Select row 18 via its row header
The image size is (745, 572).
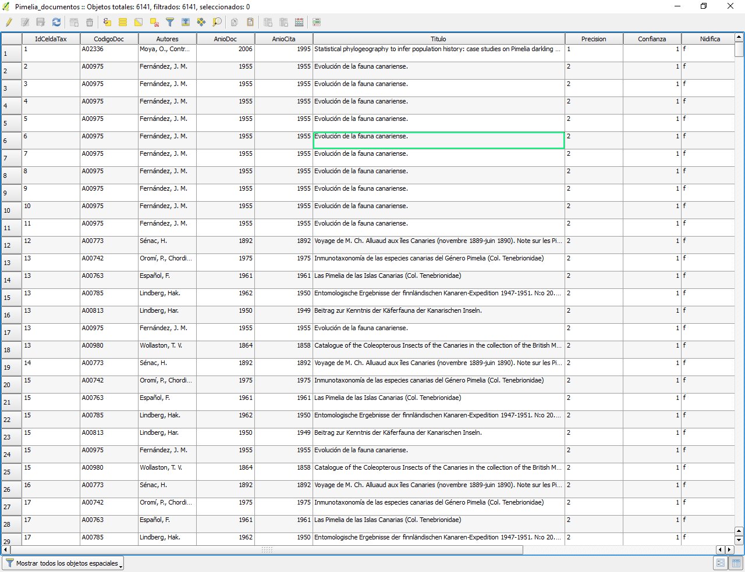coord(11,350)
